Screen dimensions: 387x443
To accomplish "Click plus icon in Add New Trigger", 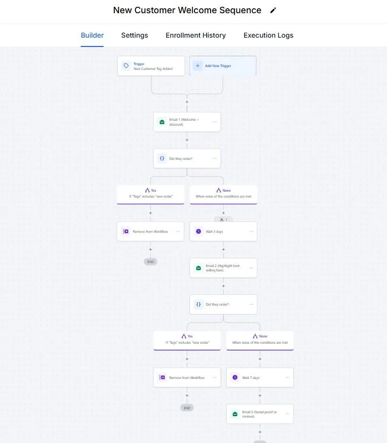I will pyautogui.click(x=197, y=66).
